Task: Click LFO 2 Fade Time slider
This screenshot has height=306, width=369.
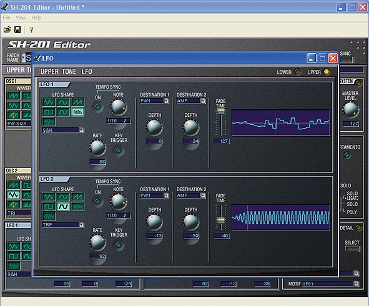Action: (x=221, y=220)
